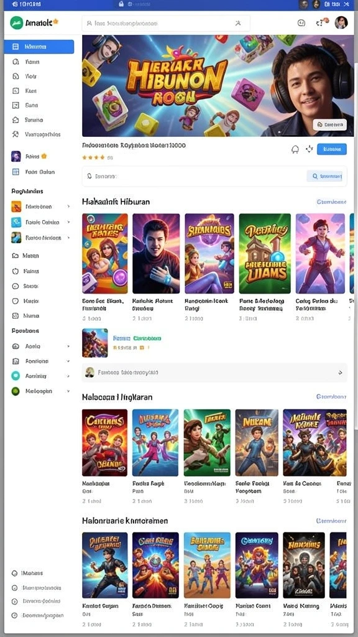This screenshot has width=358, height=637.
Task: Click the blue grid icon 'Fade Oalan' in sidebar
Action: click(x=16, y=172)
